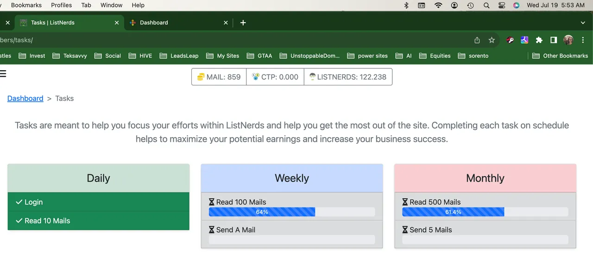Viewport: 593px width, 255px height.
Task: Click the CTP: 0.000 balance button
Action: [x=275, y=77]
